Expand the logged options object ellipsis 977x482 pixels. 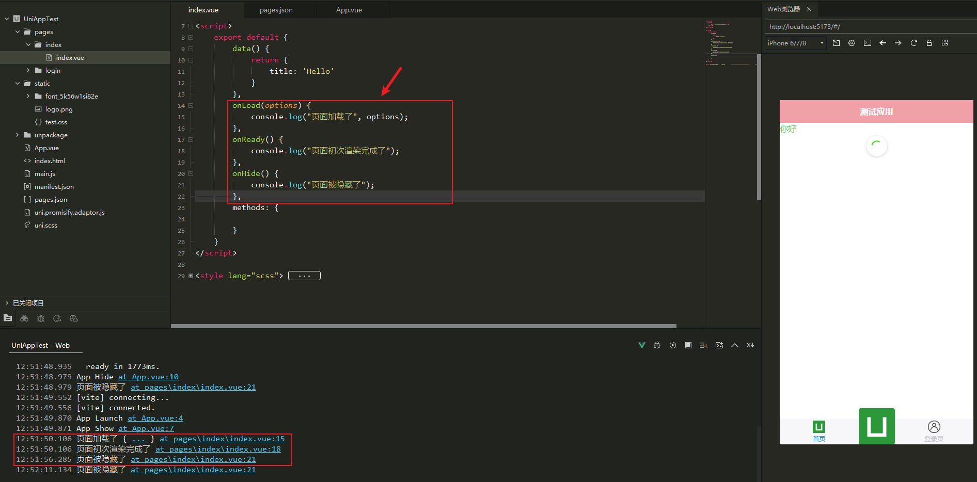[138, 439]
